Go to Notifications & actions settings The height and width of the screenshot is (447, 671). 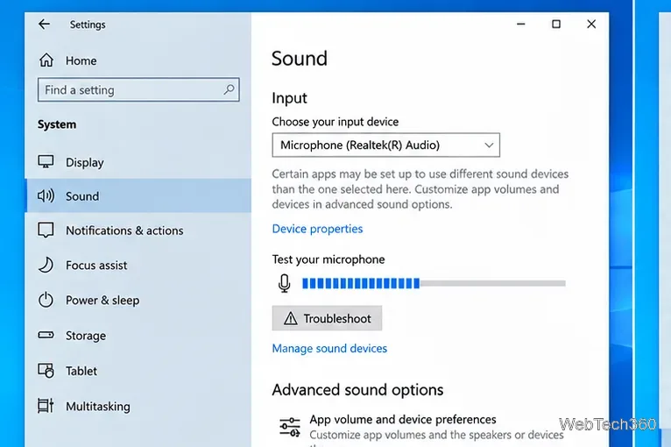(x=138, y=231)
